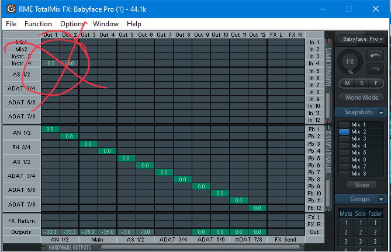Click the Pb 10 label on right

(x=314, y=193)
